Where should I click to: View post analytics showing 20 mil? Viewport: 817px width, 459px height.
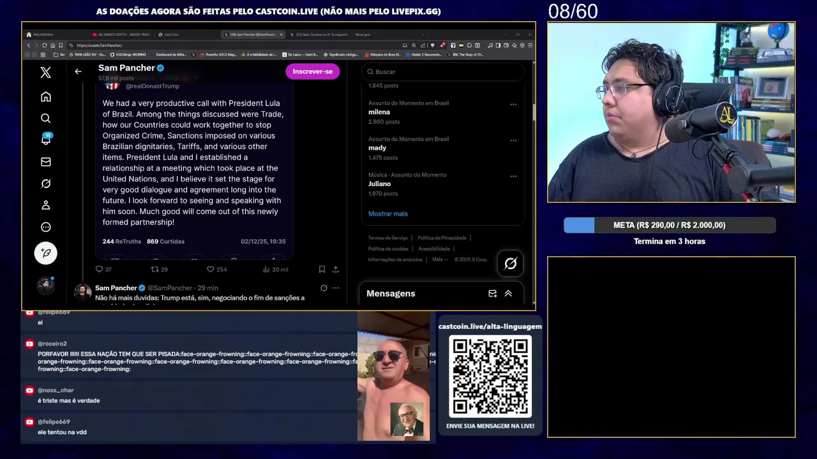(x=276, y=270)
